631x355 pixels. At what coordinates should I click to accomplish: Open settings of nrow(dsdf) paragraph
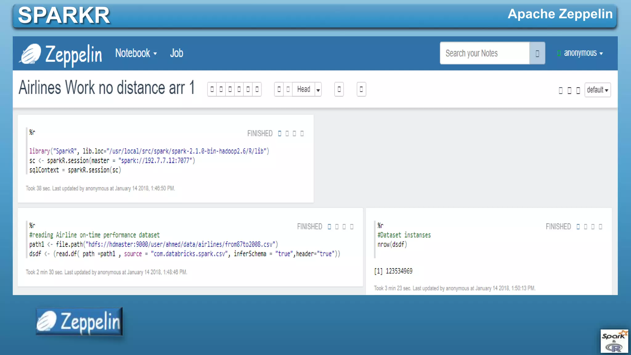click(600, 227)
